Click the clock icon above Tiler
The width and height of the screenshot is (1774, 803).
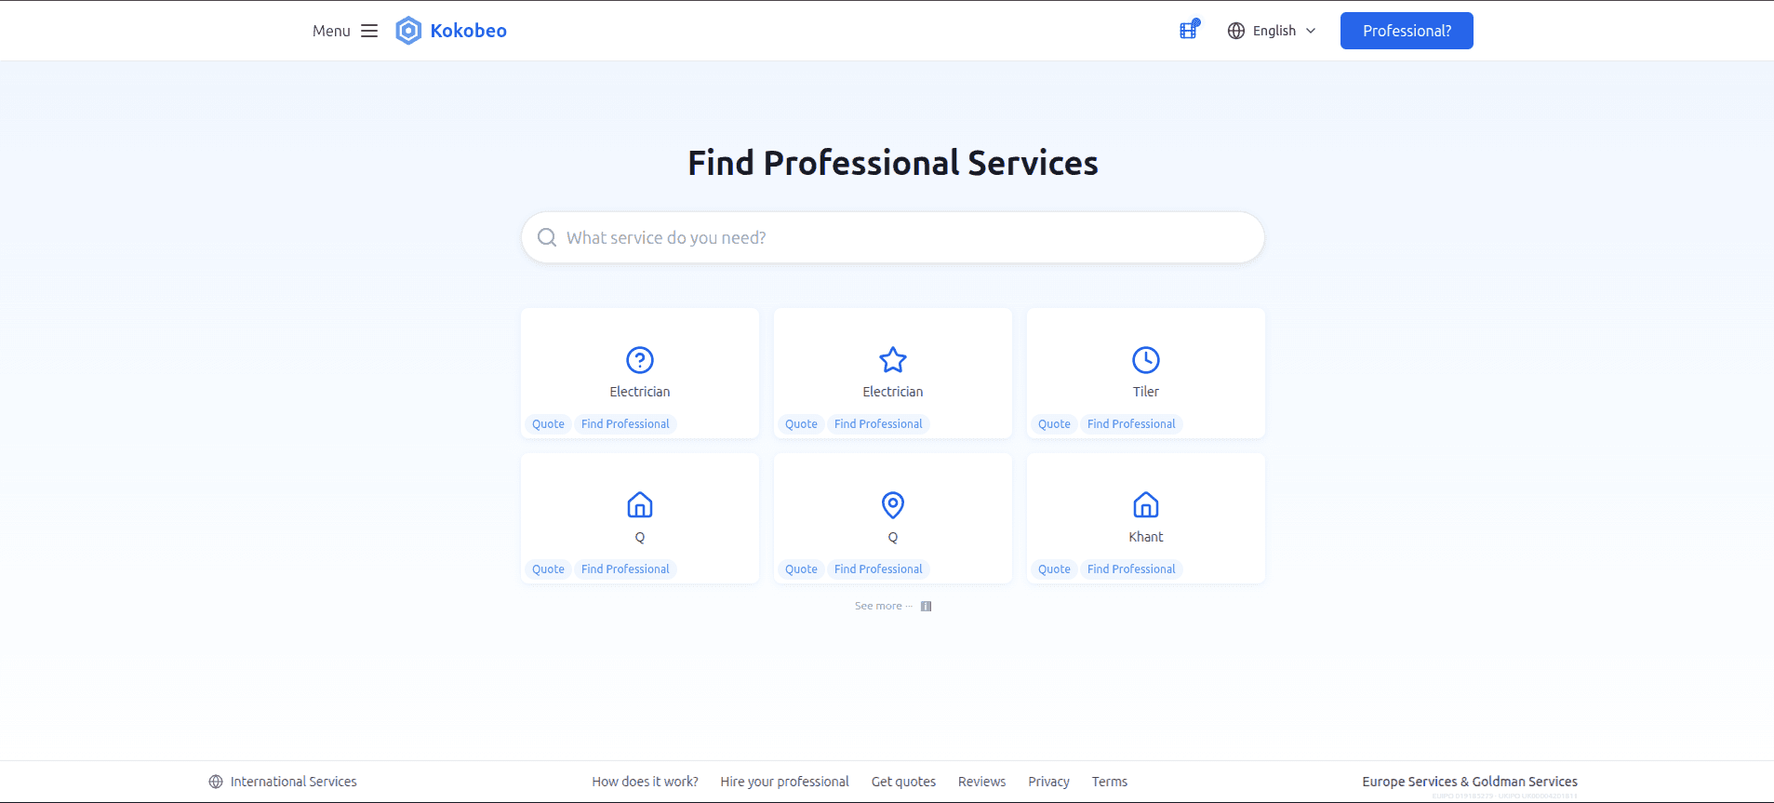click(1146, 360)
